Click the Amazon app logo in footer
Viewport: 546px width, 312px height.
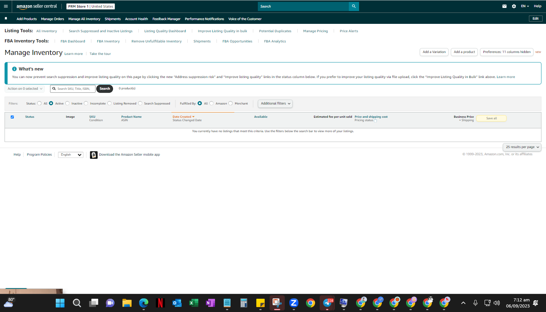click(94, 155)
